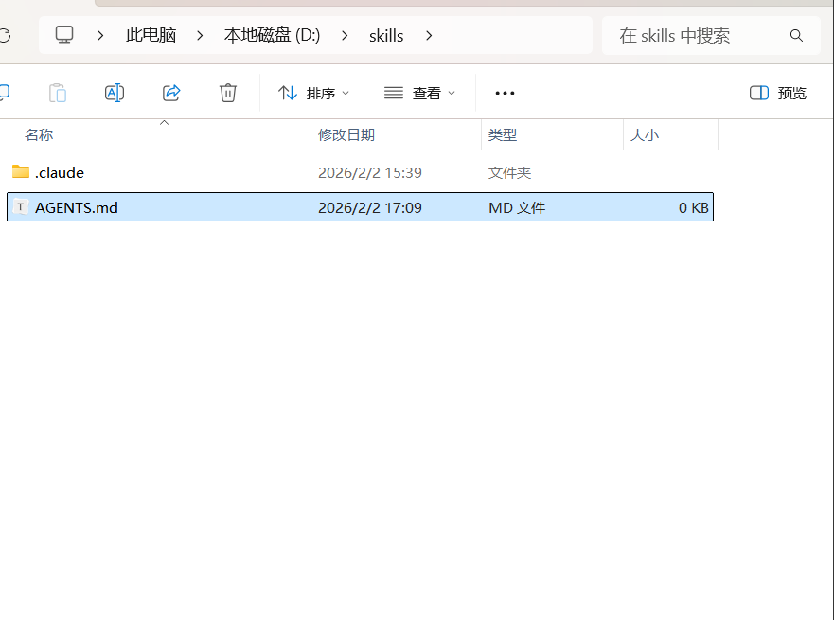Click the This PC monitor icon in breadcrumb
This screenshot has width=834, height=620.
point(64,35)
